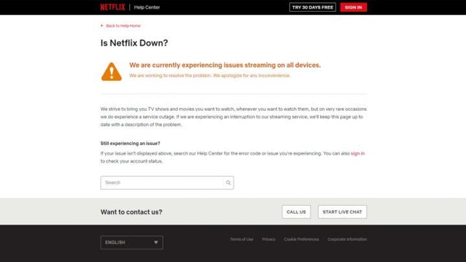Click 'We are working to resolve' text
466x262 pixels.
pos(210,75)
